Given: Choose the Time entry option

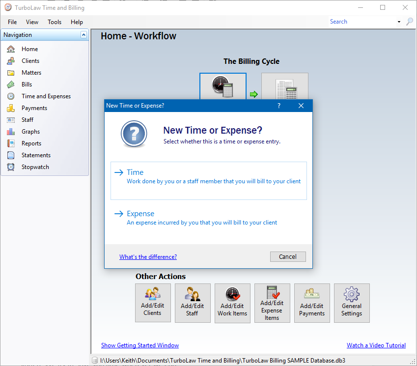Looking at the screenshot, I should tap(208, 181).
